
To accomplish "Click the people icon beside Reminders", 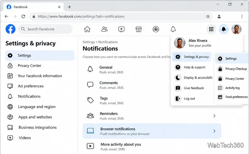I will [90, 116].
